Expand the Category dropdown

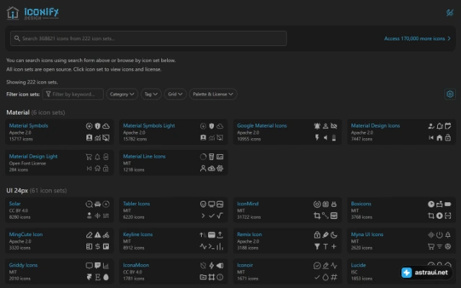(122, 94)
